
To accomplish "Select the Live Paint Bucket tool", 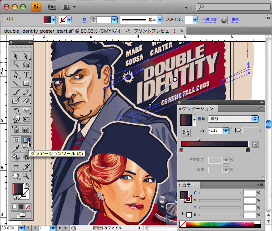I will click(16, 157).
